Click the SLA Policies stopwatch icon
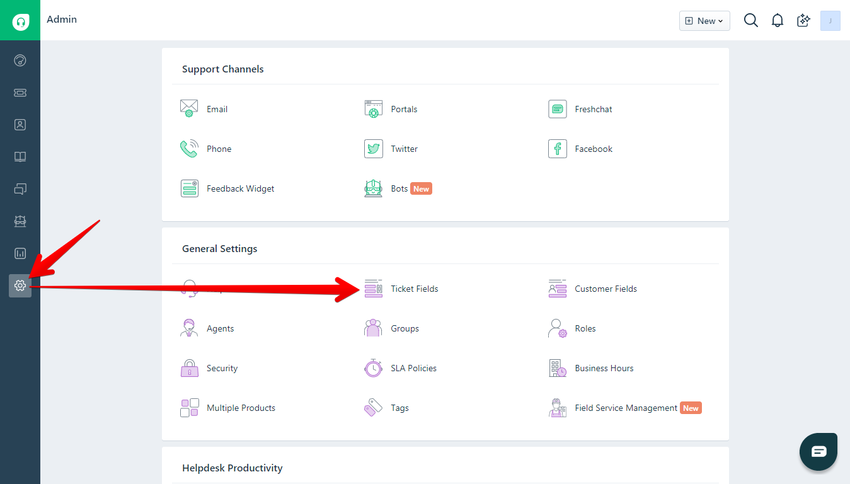Viewport: 850px width, 484px height. pyautogui.click(x=374, y=368)
